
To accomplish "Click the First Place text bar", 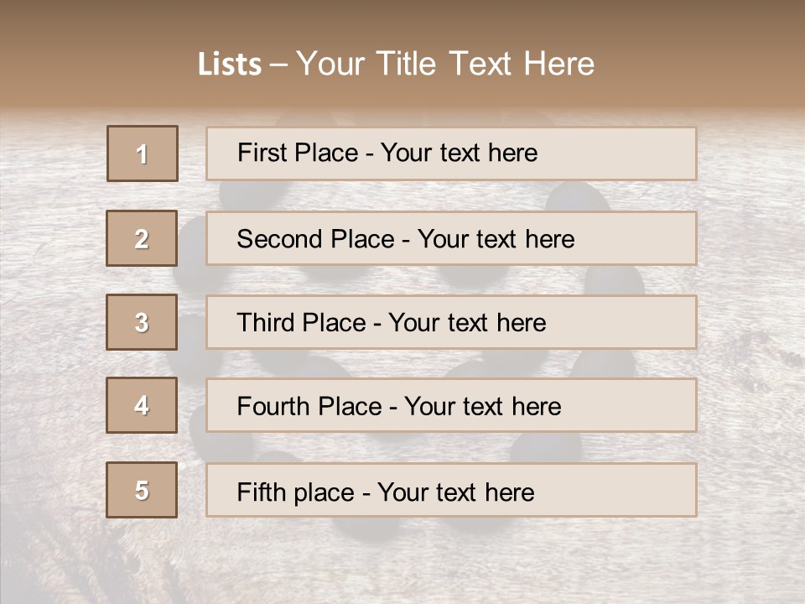I will click(451, 154).
